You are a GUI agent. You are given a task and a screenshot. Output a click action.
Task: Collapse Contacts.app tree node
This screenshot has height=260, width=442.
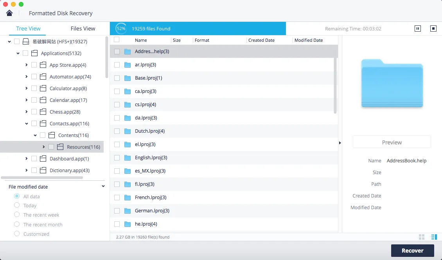(27, 123)
